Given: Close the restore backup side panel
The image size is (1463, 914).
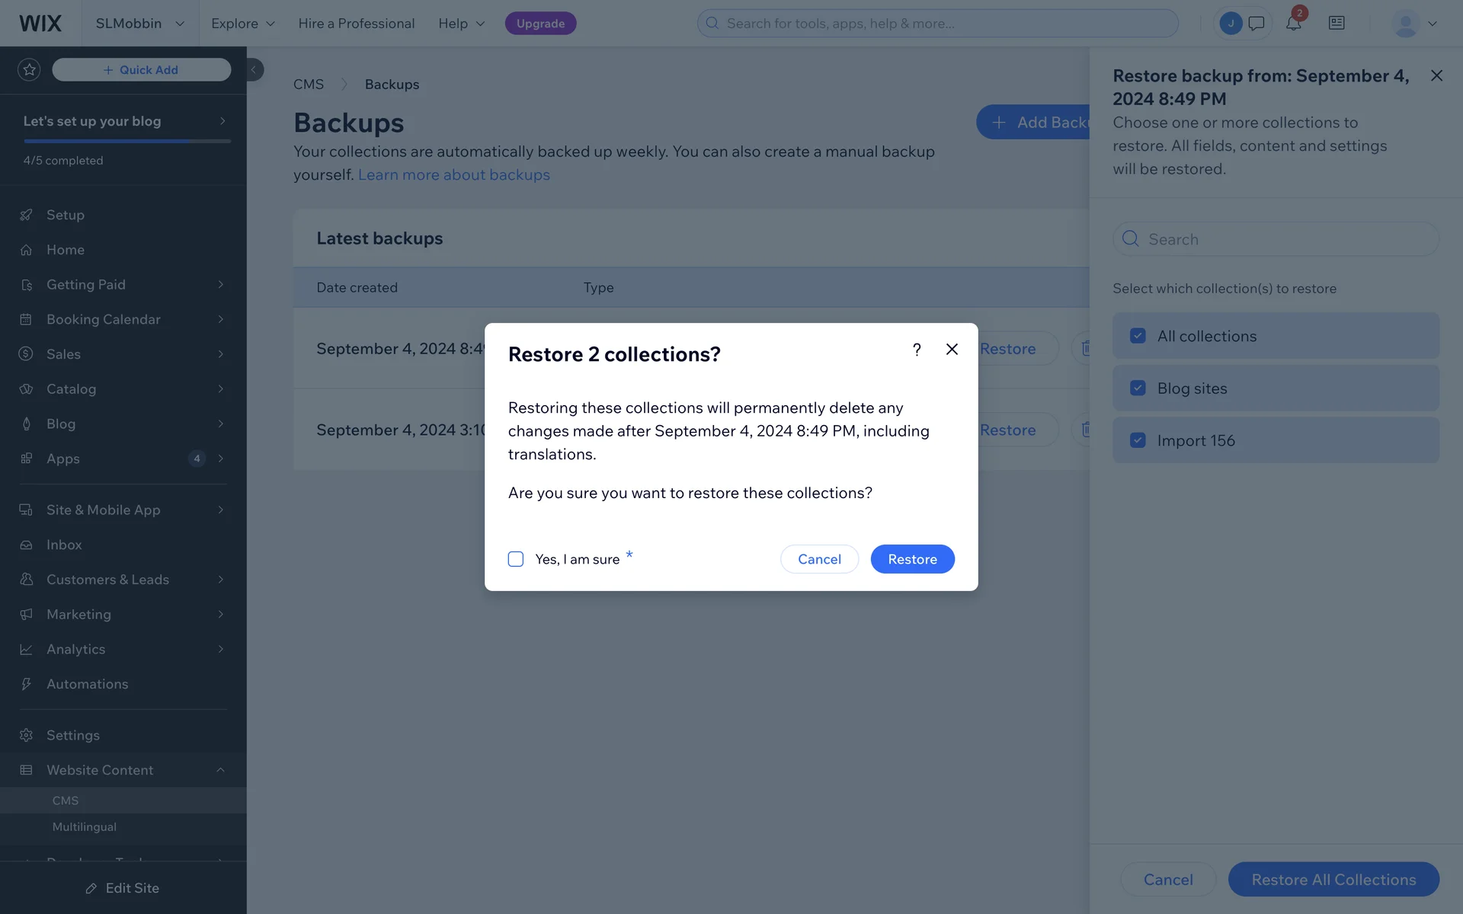Looking at the screenshot, I should tap(1436, 75).
